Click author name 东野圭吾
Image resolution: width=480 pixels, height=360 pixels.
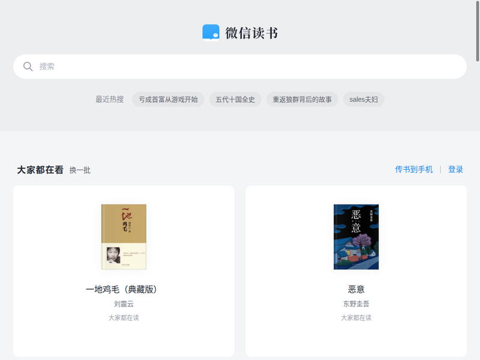coord(356,304)
